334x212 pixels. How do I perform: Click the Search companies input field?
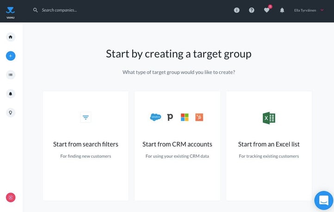click(x=93, y=10)
